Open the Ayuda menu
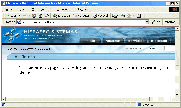This screenshot has width=181, height=108. click(82, 9)
